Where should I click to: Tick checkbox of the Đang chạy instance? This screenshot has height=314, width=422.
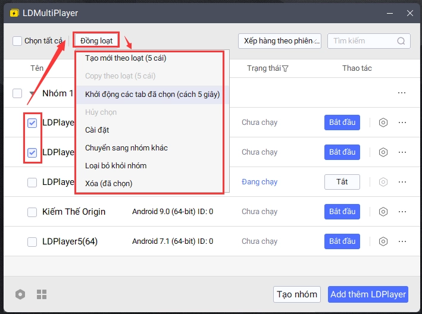click(32, 182)
